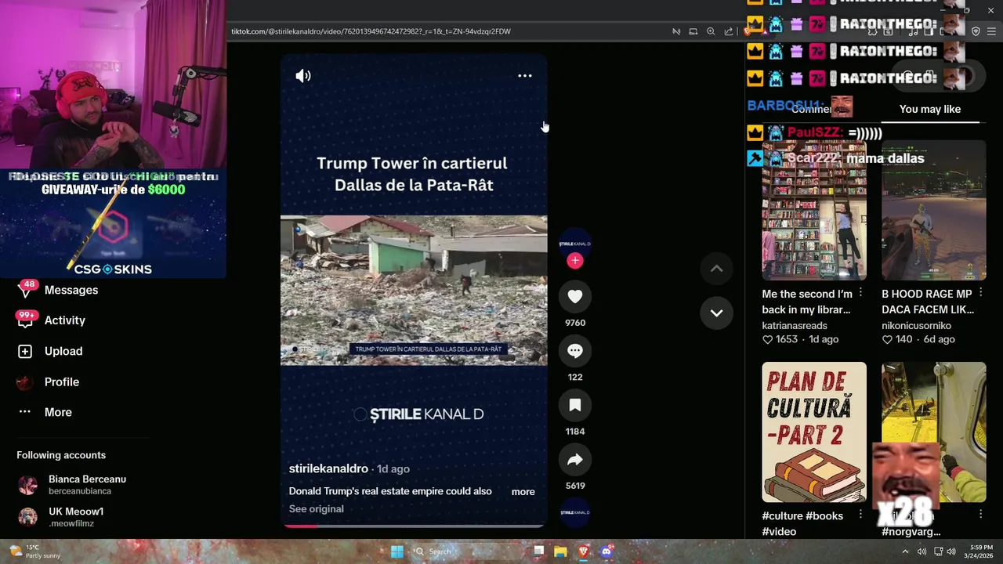Click the heart showing 1653 likes
The width and height of the screenshot is (1003, 564).
pos(767,340)
